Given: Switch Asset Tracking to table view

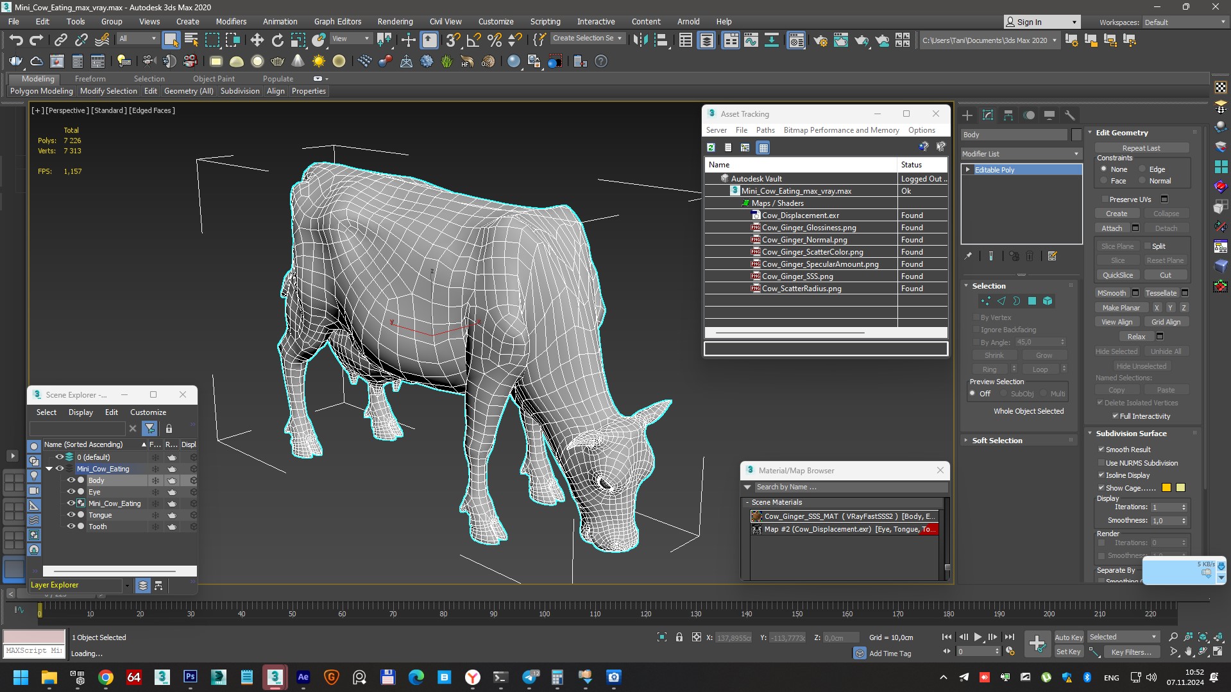Looking at the screenshot, I should pos(763,148).
